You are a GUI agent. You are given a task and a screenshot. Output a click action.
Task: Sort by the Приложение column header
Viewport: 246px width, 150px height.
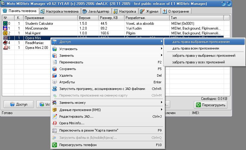click(51, 18)
